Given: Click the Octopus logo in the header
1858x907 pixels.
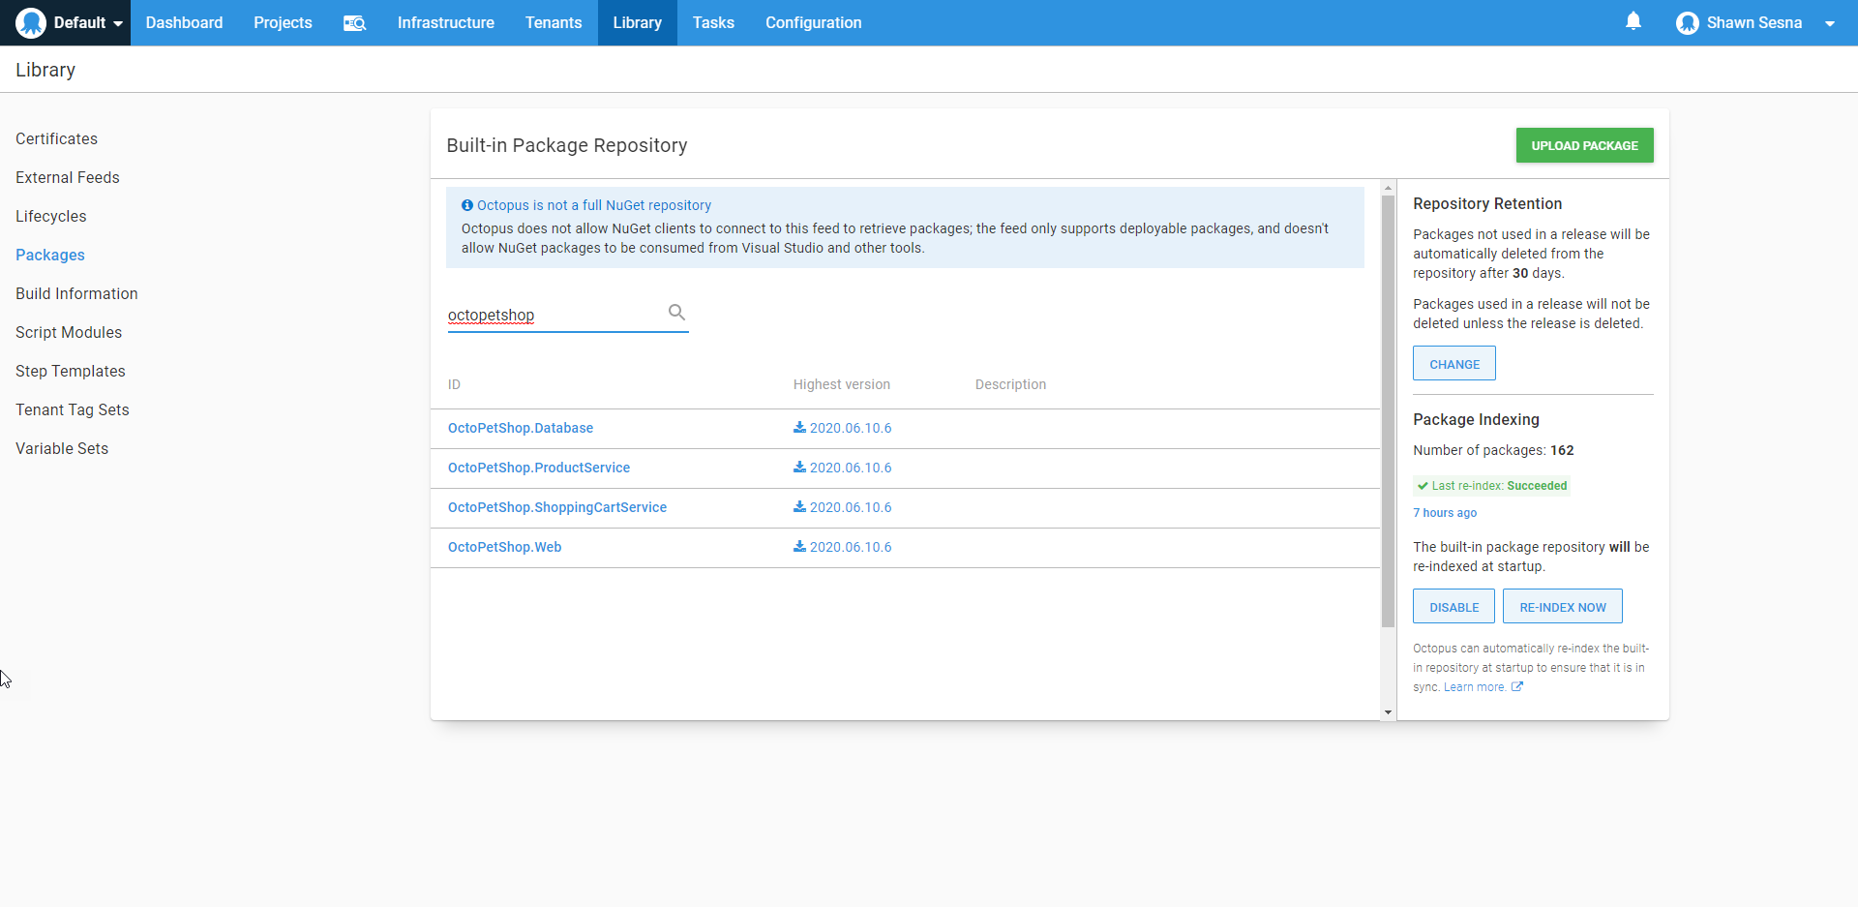Looking at the screenshot, I should coord(31,22).
